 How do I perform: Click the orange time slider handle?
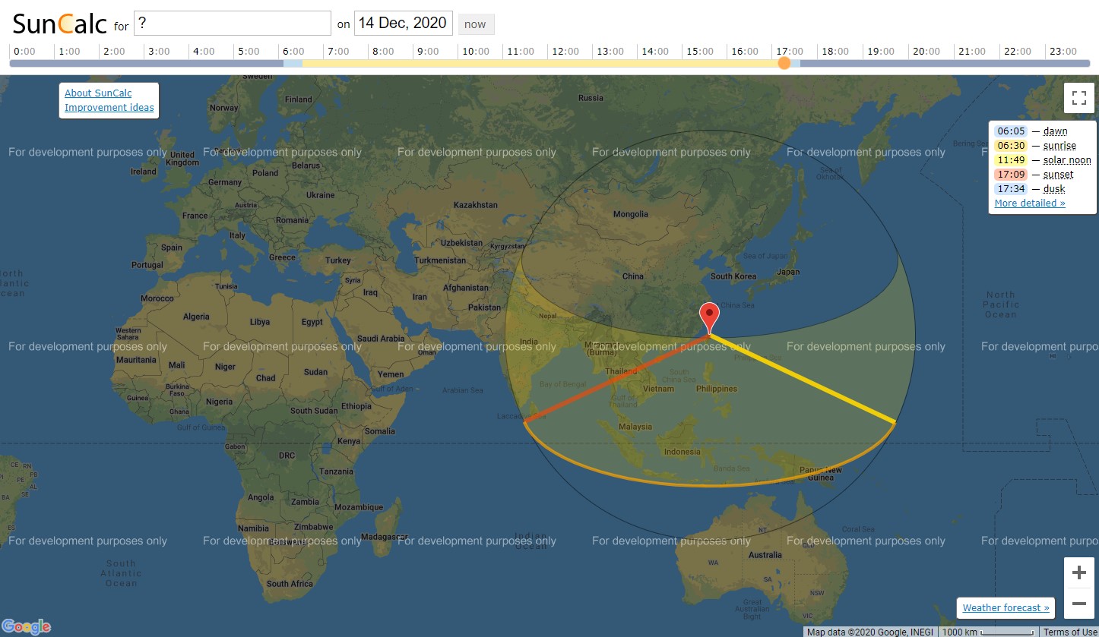point(784,63)
